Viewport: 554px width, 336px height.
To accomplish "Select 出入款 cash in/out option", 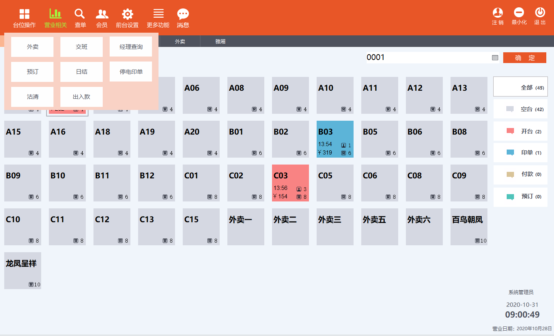I will [82, 97].
